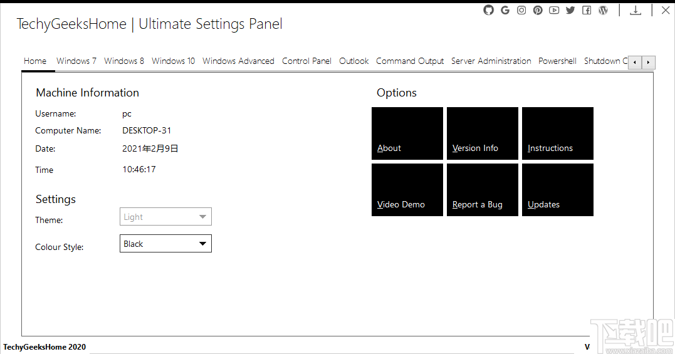Image resolution: width=675 pixels, height=354 pixels.
Task: Click the Twitter bird icon
Action: (570, 10)
